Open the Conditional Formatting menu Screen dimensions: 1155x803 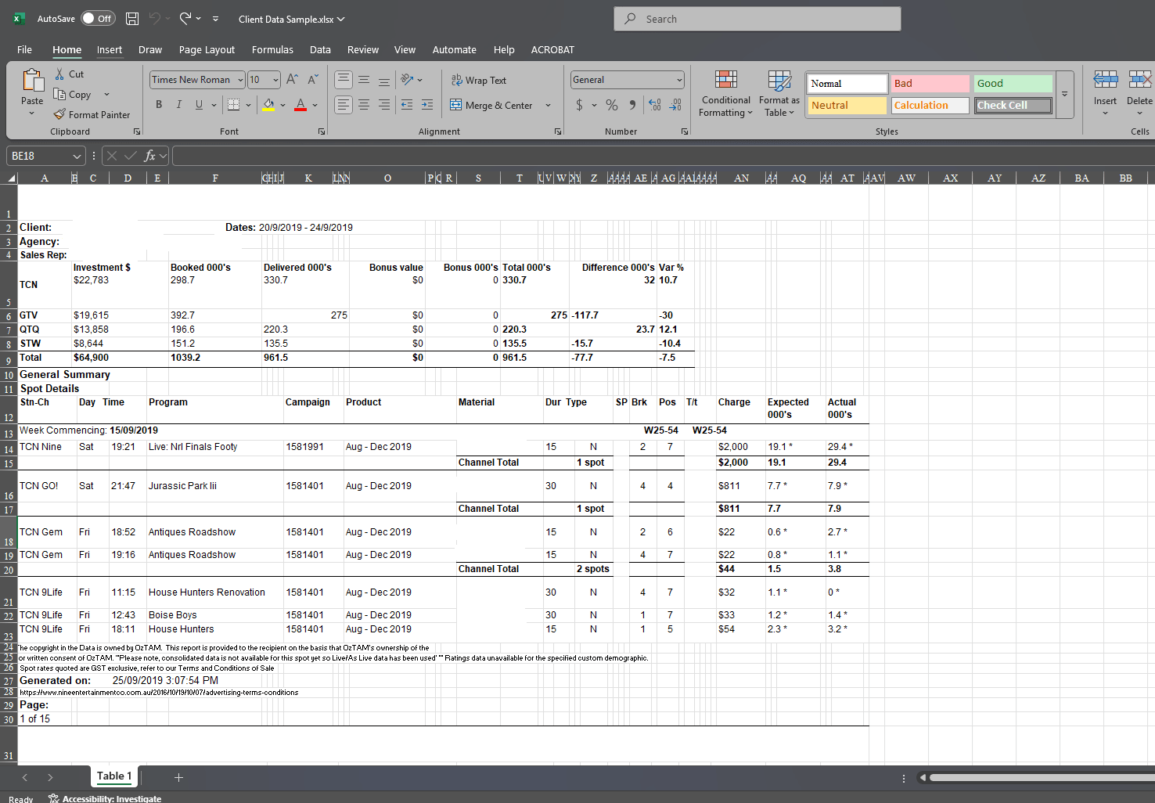click(725, 94)
